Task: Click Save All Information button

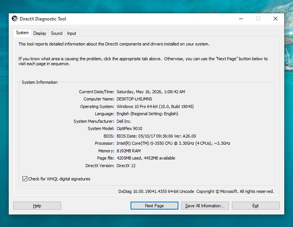Action: [x=205, y=205]
